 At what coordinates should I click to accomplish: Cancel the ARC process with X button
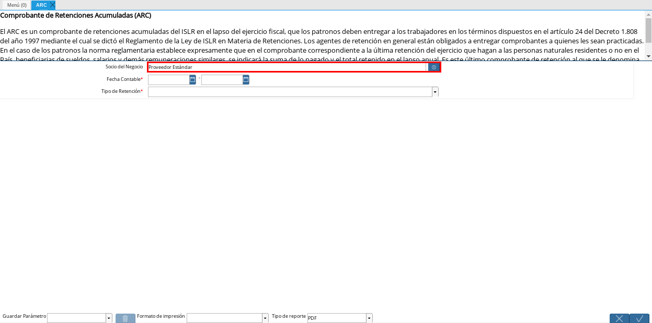[619, 318]
